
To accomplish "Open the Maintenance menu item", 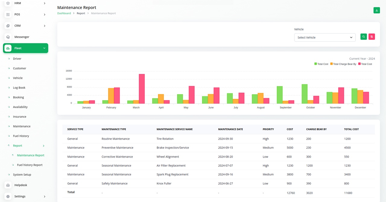I will coord(22,126).
